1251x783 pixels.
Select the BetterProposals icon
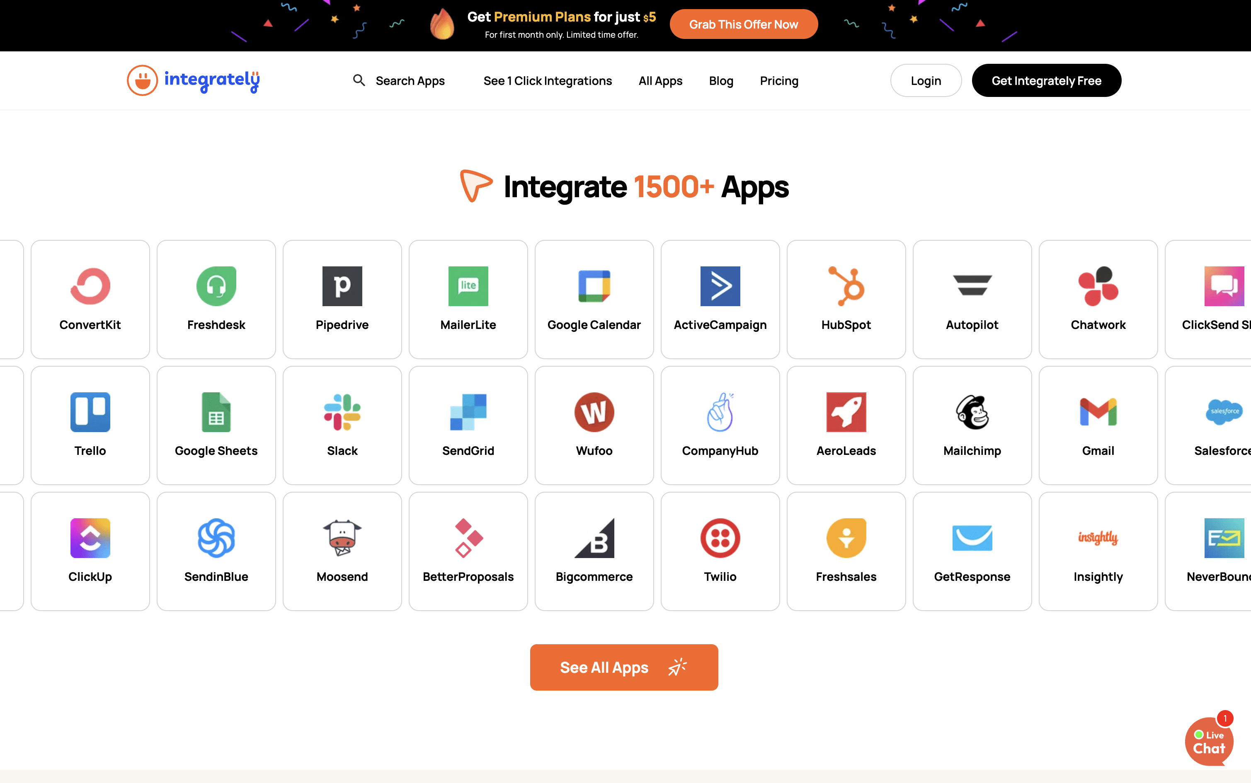point(468,538)
